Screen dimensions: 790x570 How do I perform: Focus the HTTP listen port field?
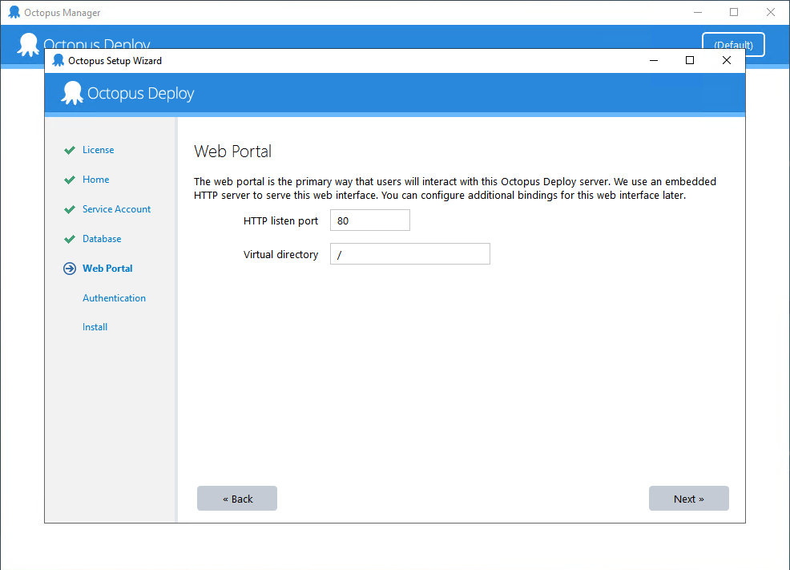370,220
